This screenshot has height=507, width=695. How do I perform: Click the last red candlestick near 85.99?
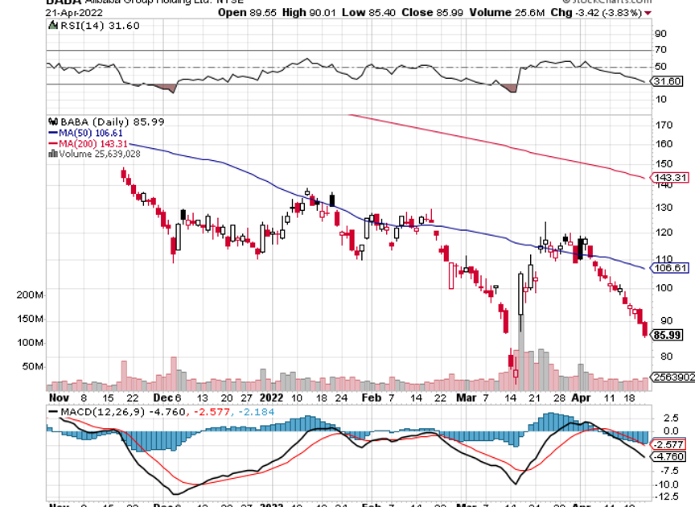tap(646, 328)
